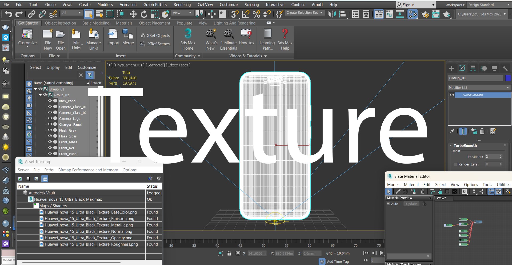Viewport: 512px width, 265px height.
Task: Open the Workspaces Design Standard dropdown
Action: click(489, 5)
